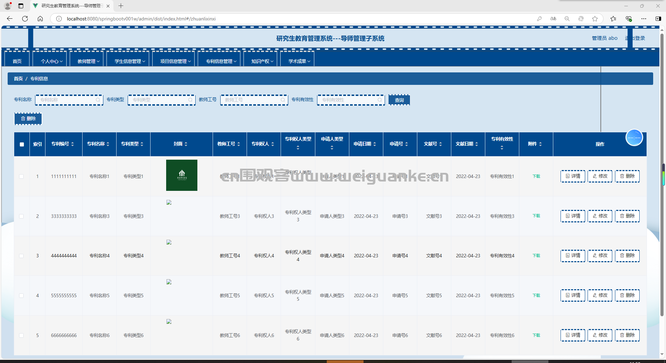This screenshot has width=666, height=363.
Task: View site information icon in address bar
Action: click(59, 19)
